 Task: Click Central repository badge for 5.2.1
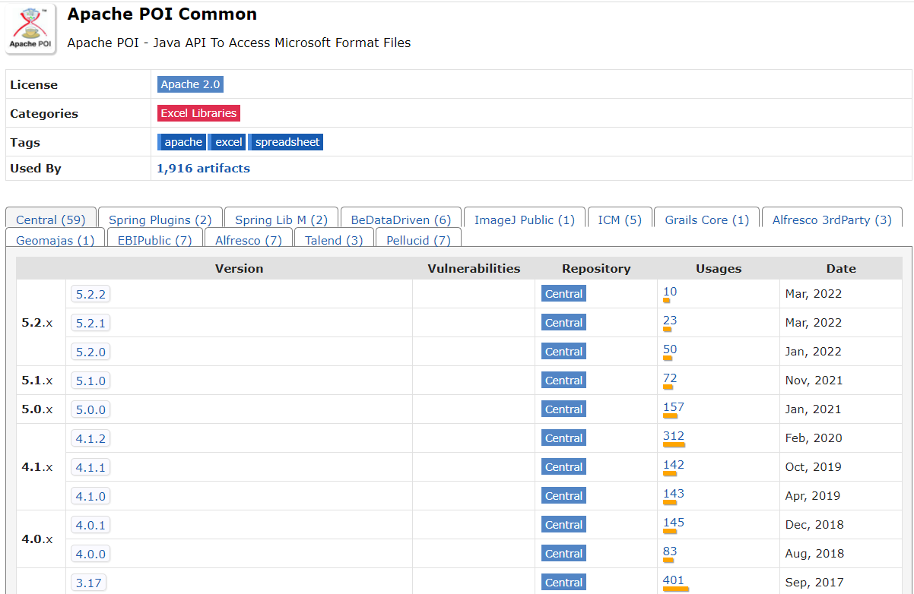tap(563, 323)
